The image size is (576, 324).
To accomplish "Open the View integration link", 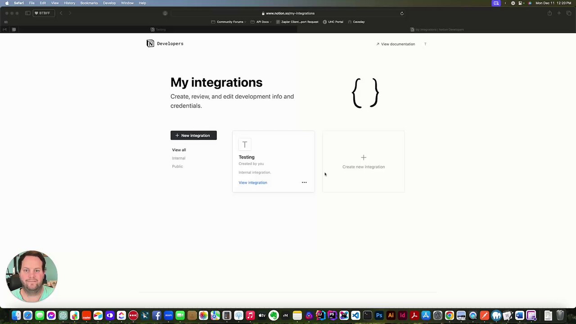I will (253, 182).
